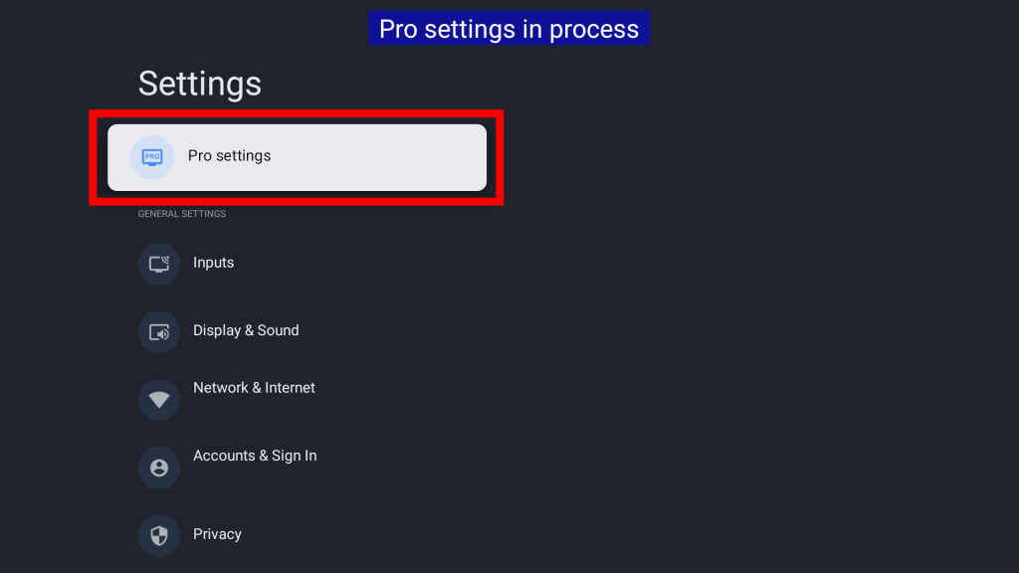Select the Wi-Fi Network icon

[158, 400]
